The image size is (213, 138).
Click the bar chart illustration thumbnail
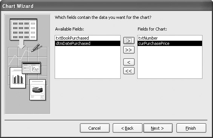point(18,78)
